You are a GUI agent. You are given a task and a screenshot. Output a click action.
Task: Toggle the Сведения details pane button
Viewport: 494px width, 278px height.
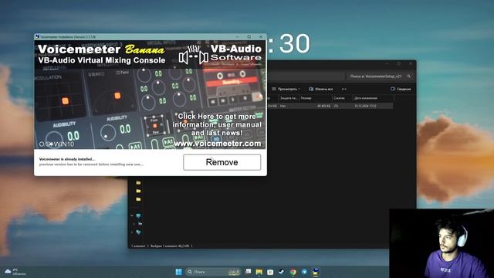click(401, 90)
